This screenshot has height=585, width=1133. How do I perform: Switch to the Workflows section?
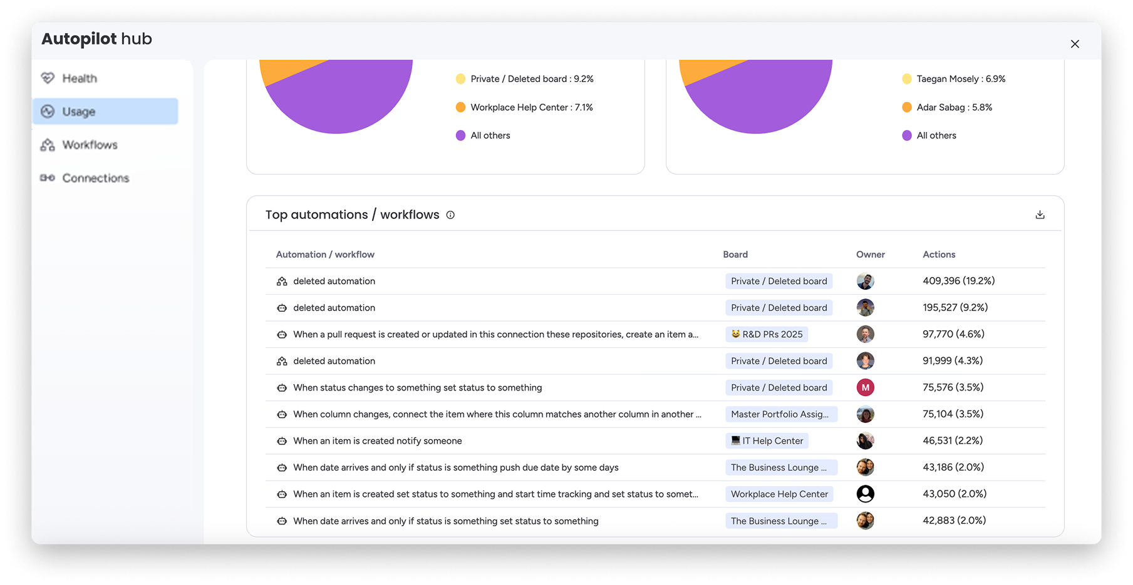pos(90,145)
